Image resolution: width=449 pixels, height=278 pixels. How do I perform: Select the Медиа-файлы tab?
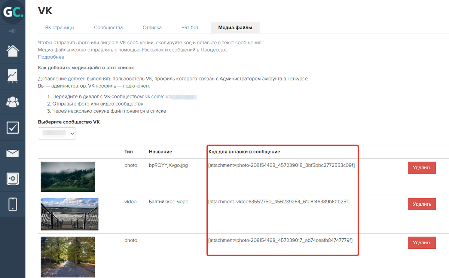(x=235, y=28)
